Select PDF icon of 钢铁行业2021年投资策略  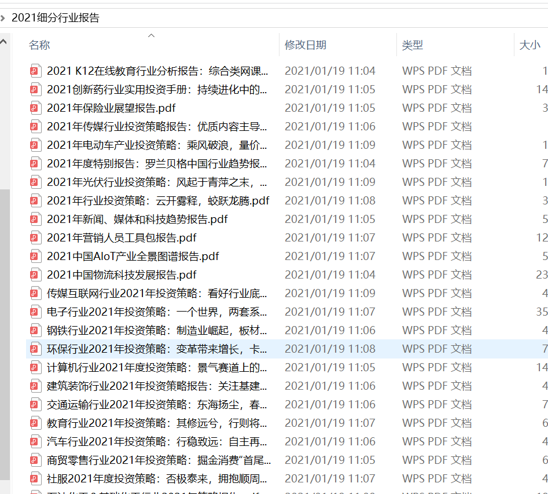(36, 330)
